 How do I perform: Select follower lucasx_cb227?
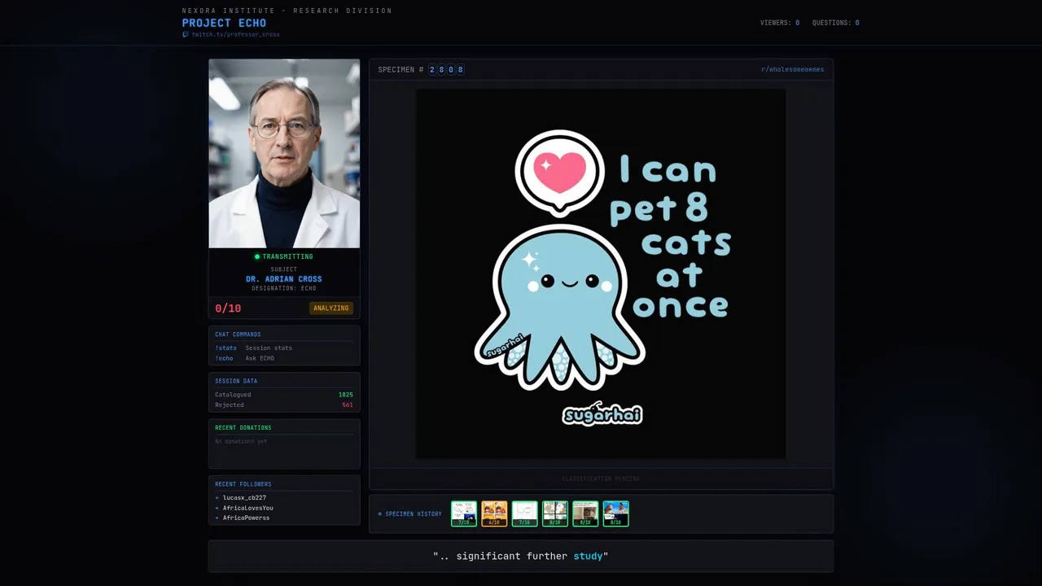[x=244, y=497]
